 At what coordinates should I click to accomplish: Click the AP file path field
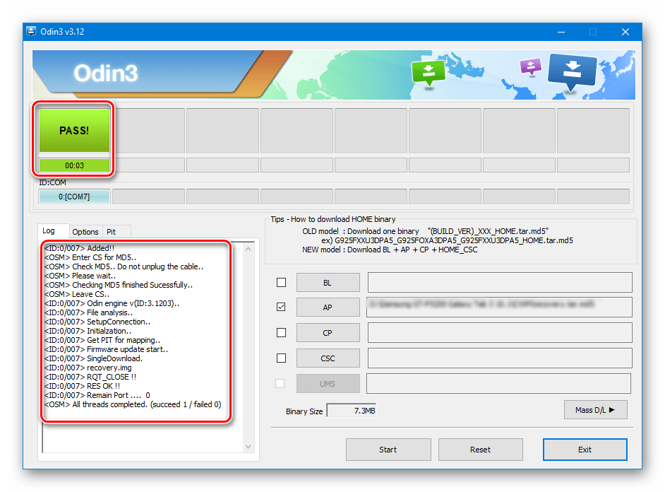pyautogui.click(x=500, y=307)
